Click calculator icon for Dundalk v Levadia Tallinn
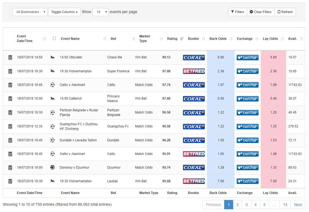 click(10, 140)
